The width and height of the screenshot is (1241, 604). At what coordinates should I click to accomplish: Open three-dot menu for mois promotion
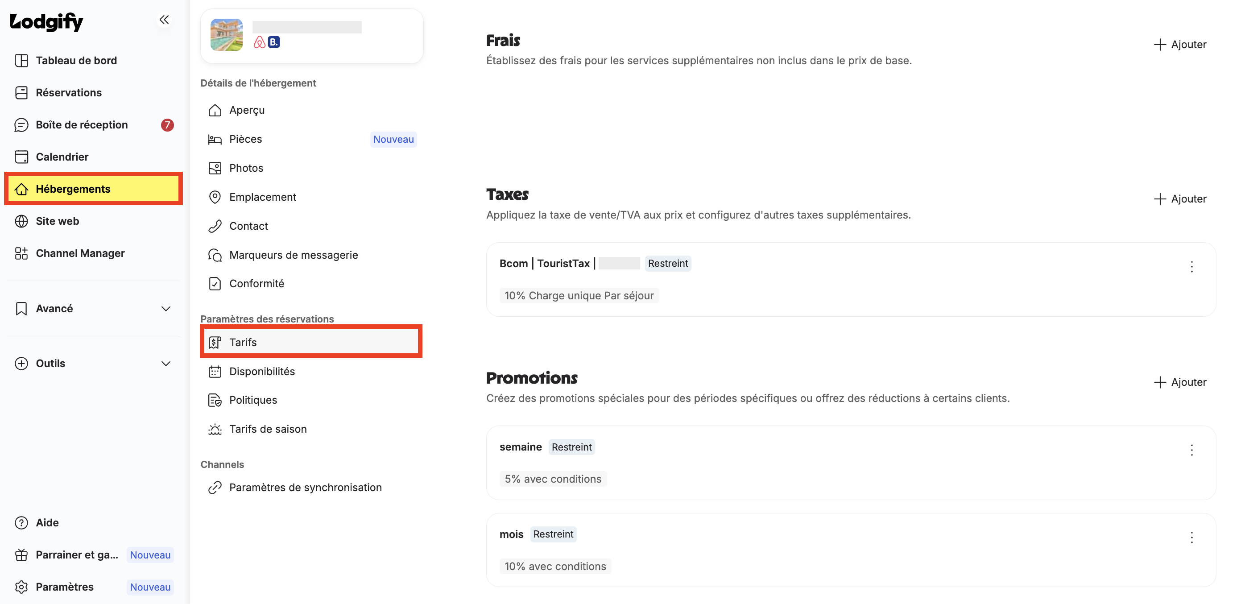pos(1191,537)
